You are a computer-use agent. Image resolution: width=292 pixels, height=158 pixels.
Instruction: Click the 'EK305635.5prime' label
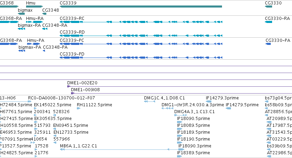click(x=53, y=119)
